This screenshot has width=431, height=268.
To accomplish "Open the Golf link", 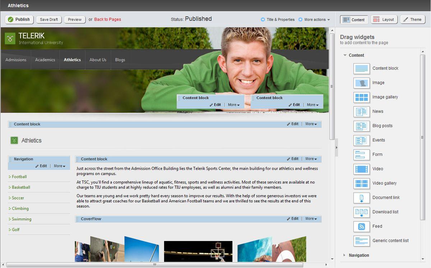I will (16, 230).
